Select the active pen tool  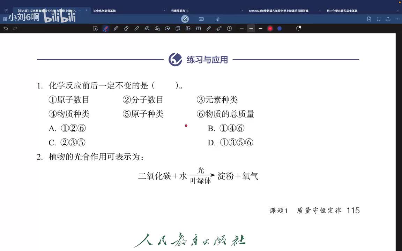point(106,29)
